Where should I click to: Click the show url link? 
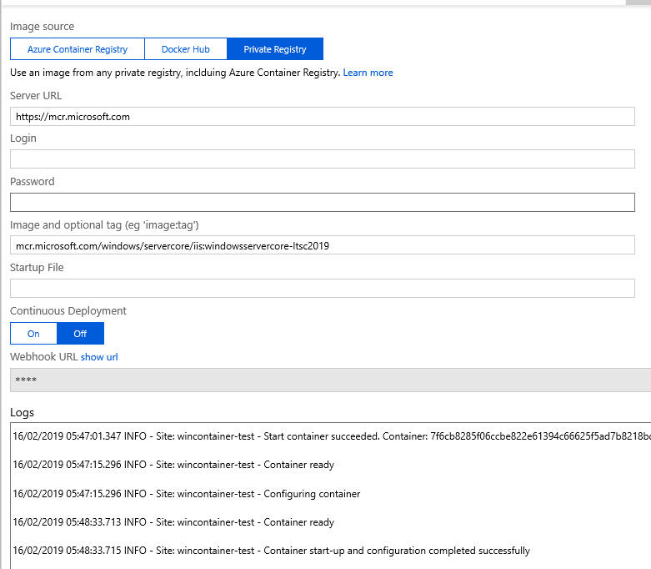(x=99, y=357)
